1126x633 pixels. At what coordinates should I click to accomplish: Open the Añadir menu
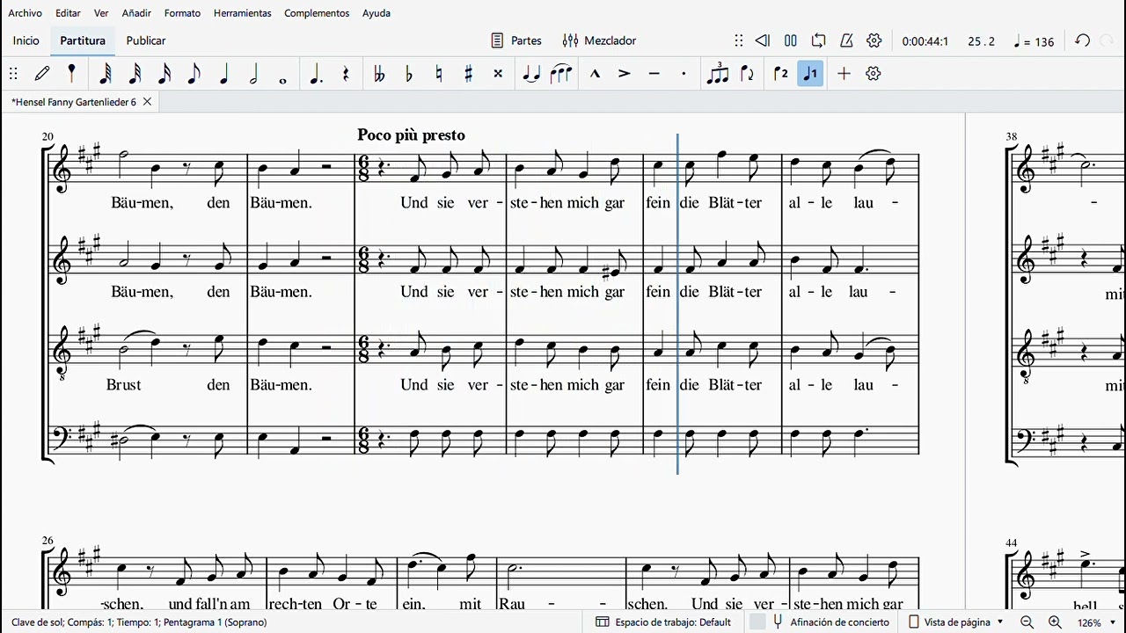point(136,13)
